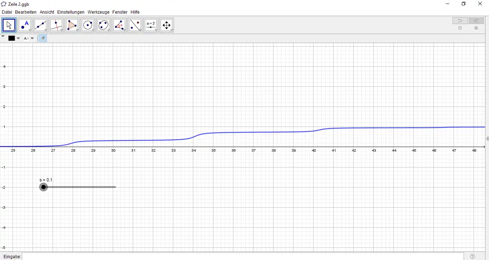Choose the Line through two points tool
Image resolution: width=489 pixels, height=260 pixels.
[x=40, y=25]
